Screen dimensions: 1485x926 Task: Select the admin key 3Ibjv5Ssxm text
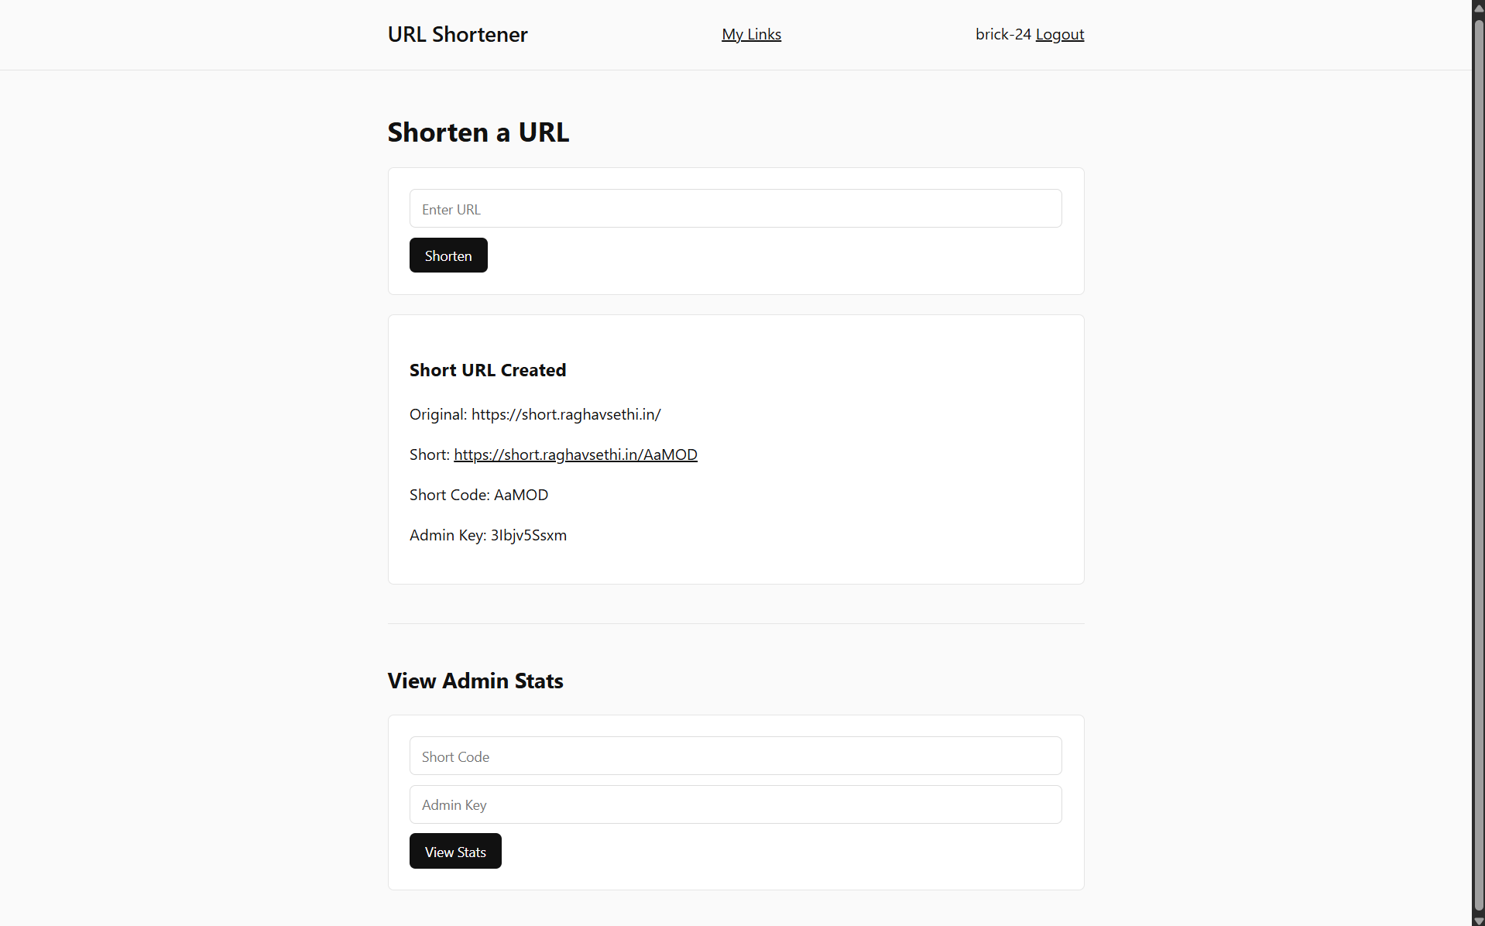coord(528,535)
